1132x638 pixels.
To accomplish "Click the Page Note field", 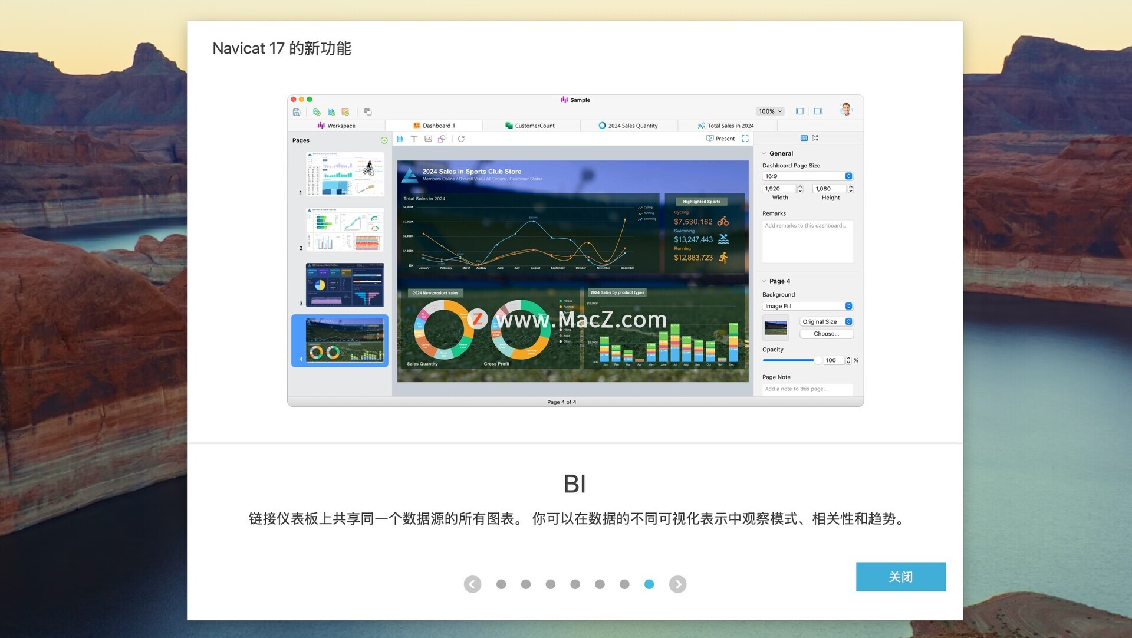I will click(x=807, y=390).
